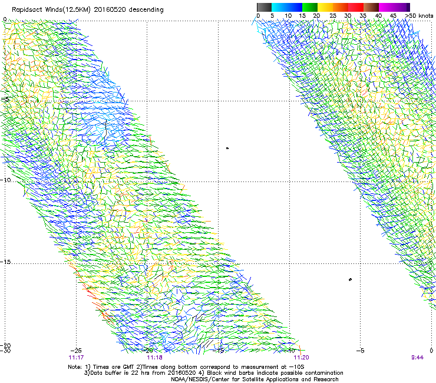Screen dimensions: 436x383
Task: Click the '-25' longitude axis label
Action: coord(75,351)
